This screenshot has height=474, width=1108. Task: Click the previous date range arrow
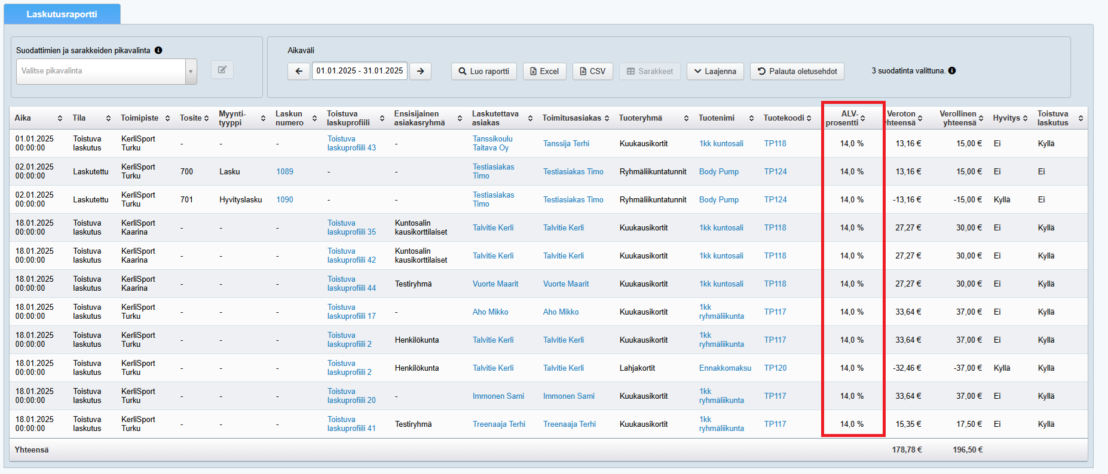pos(299,71)
